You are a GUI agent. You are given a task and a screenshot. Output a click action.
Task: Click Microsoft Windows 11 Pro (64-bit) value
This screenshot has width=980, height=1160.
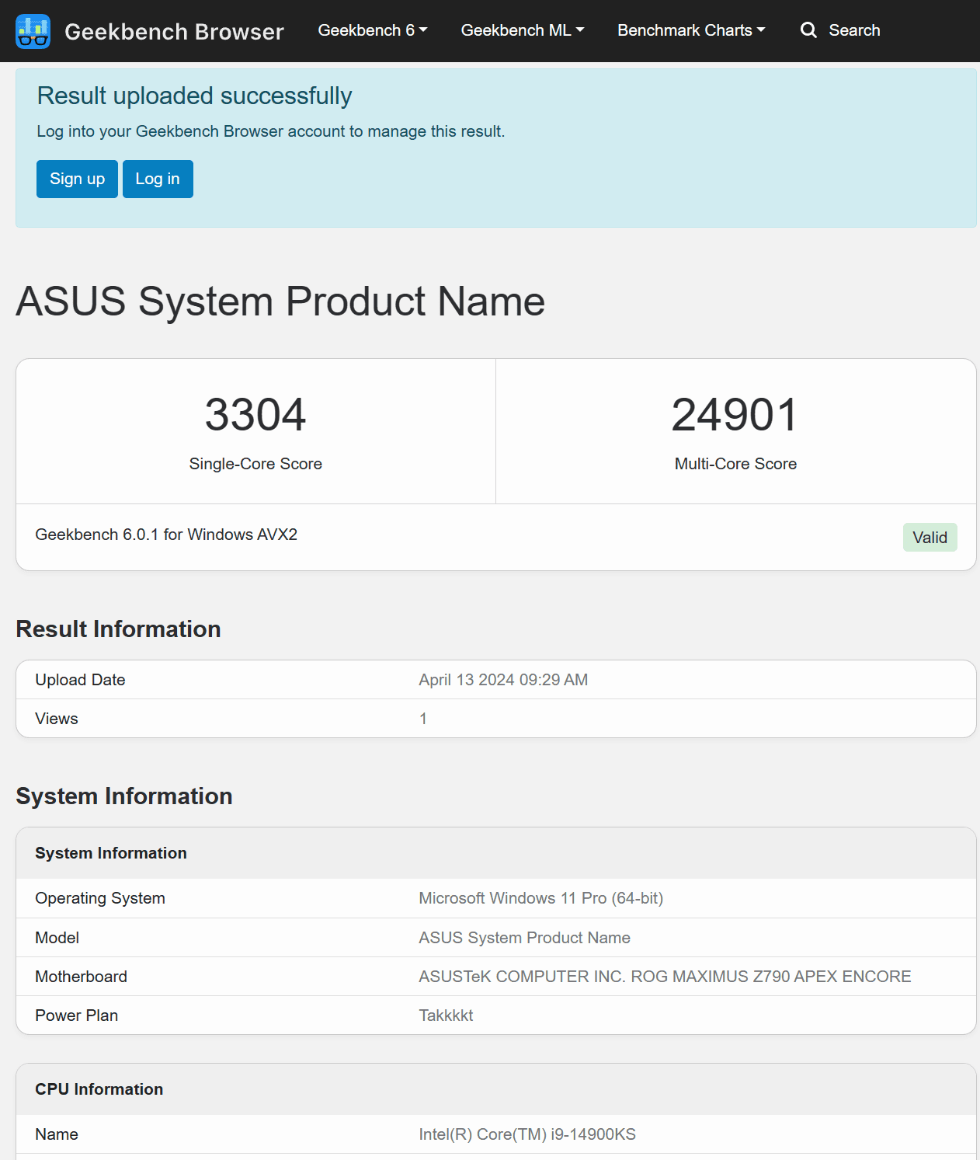pos(540,898)
